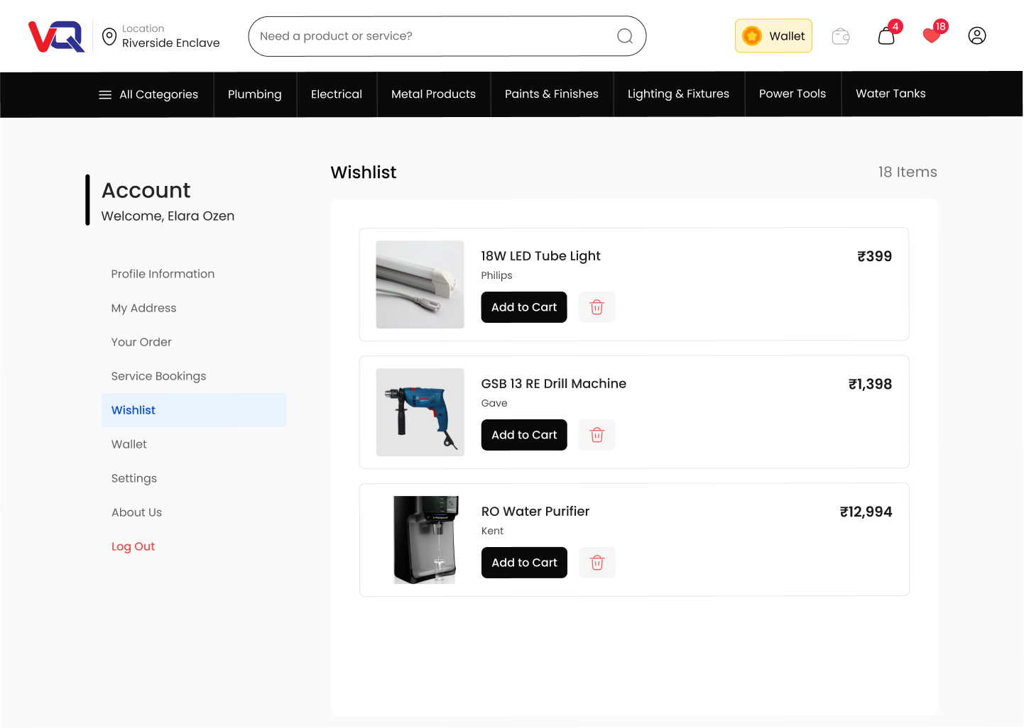This screenshot has width=1024, height=728.
Task: Go to Profile Information
Action: tap(163, 274)
